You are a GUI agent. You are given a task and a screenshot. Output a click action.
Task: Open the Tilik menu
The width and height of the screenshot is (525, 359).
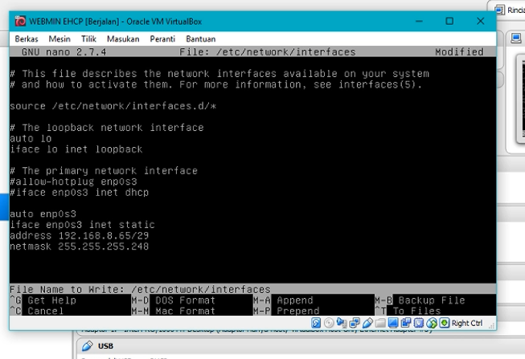(x=89, y=39)
